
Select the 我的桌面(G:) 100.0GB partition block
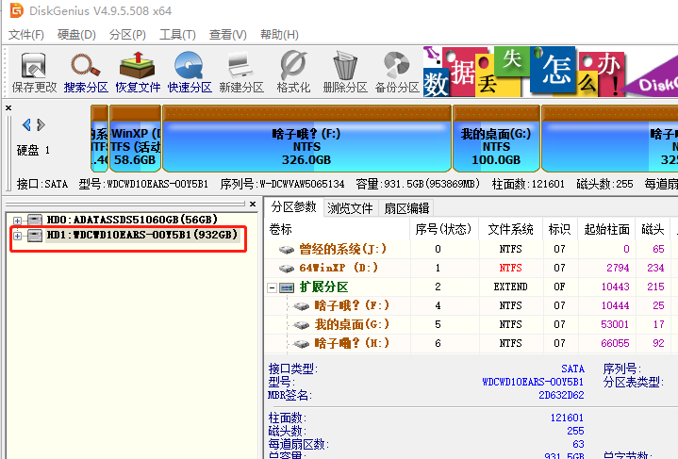496,147
